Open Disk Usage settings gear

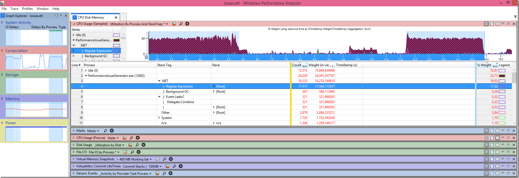143,145
